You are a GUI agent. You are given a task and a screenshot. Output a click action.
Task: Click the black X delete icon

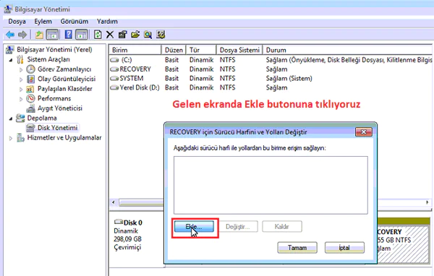[110, 35]
